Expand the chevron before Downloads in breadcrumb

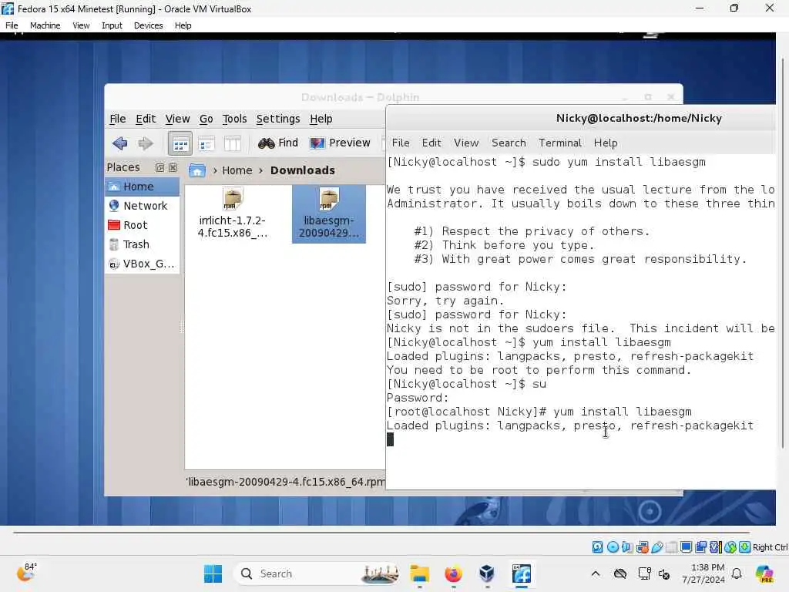click(260, 170)
